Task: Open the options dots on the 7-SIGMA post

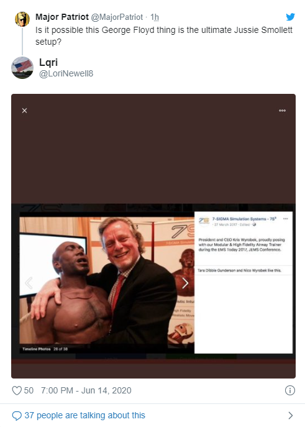Action: click(285, 219)
